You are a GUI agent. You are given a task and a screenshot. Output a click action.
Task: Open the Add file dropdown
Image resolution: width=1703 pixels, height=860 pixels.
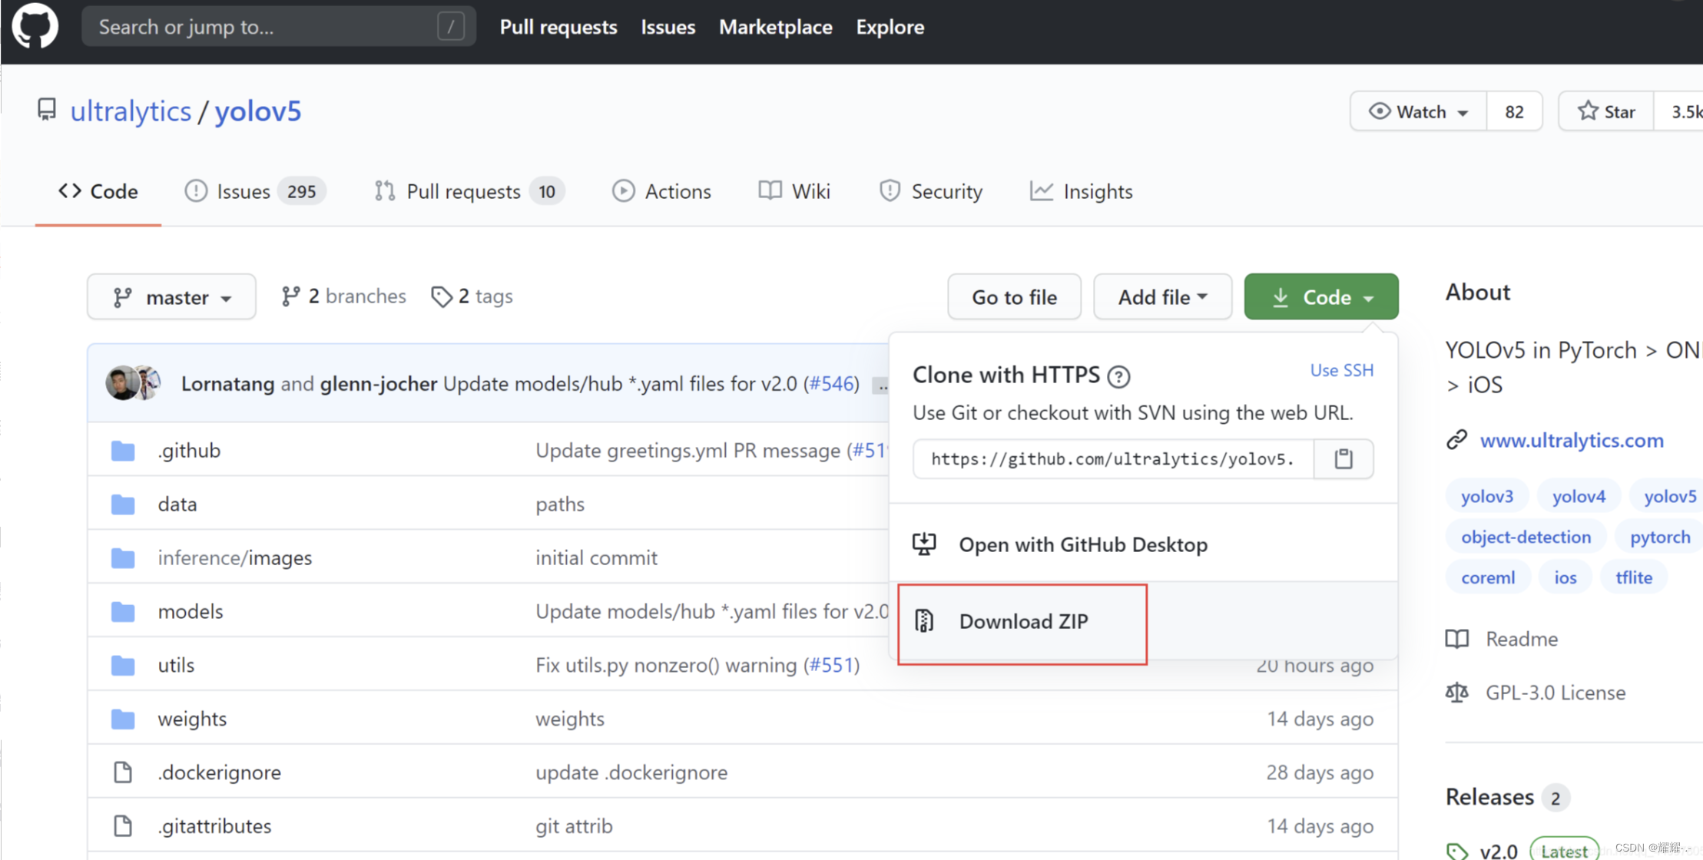pos(1161,297)
